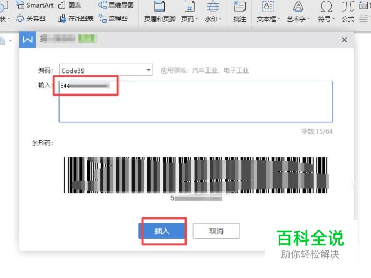Click the barcode input text area
Image resolution: width=371 pixels, height=278 pixels.
pos(196,101)
